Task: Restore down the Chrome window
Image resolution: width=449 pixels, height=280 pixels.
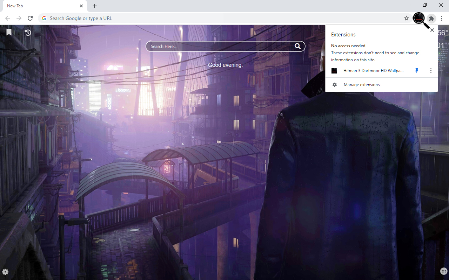Action: coord(425,5)
